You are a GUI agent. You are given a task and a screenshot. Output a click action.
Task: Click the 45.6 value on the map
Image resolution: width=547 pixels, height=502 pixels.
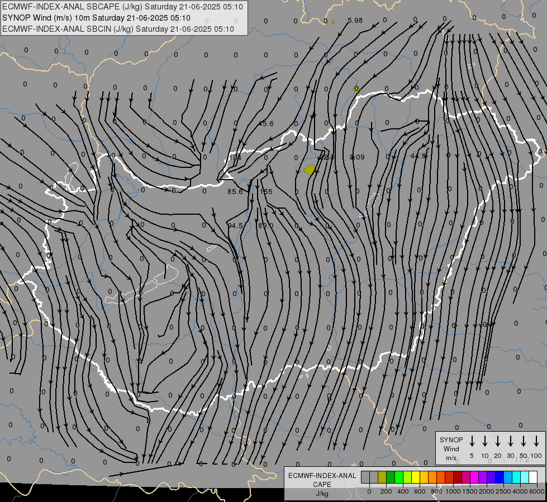266,124
